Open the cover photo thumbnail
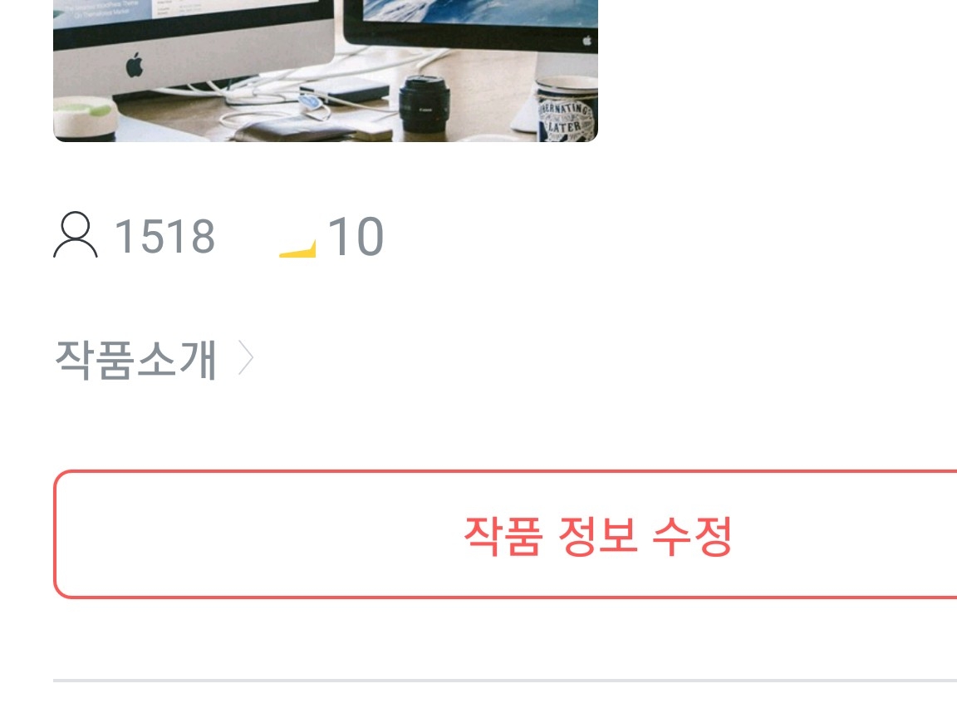The image size is (957, 718). tap(326, 71)
